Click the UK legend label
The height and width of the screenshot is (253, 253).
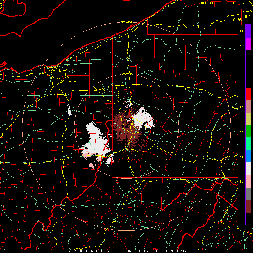[x=241, y=44]
